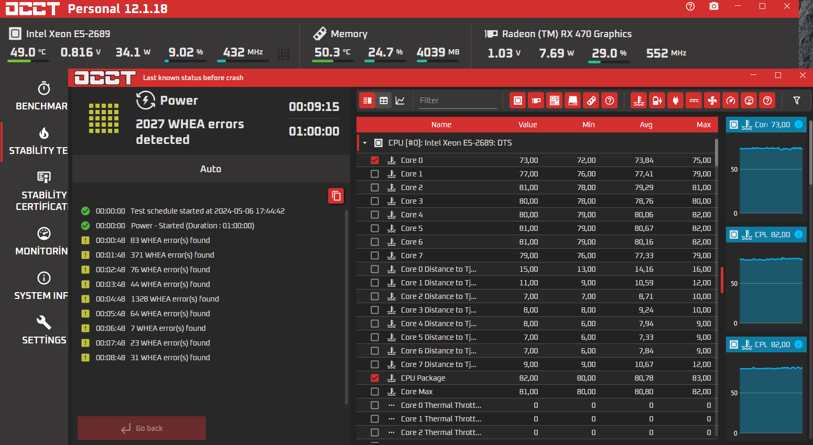Toggle the usage gauge sensor type filter
The height and width of the screenshot is (445, 813).
click(x=749, y=101)
